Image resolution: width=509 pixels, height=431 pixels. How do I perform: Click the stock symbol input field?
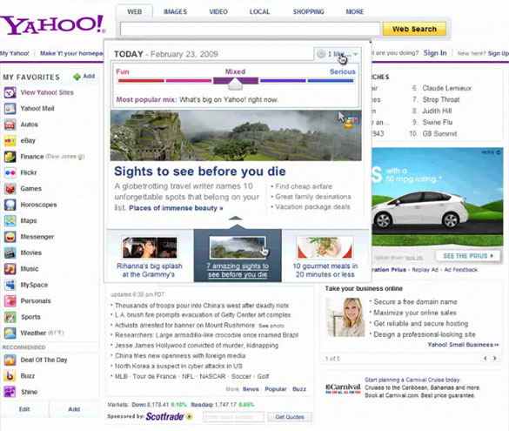click(x=233, y=417)
